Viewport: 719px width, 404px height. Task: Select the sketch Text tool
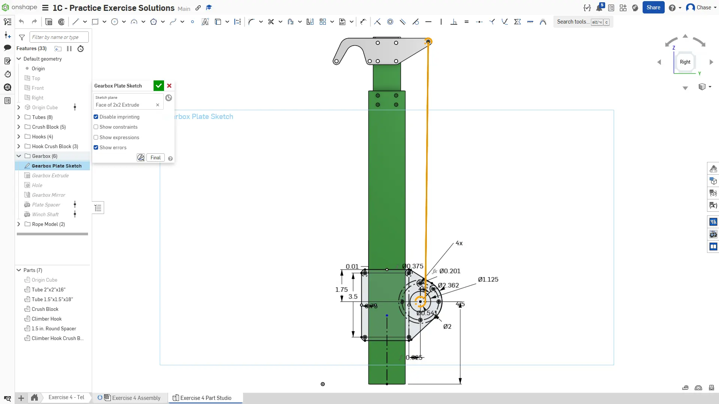click(205, 22)
